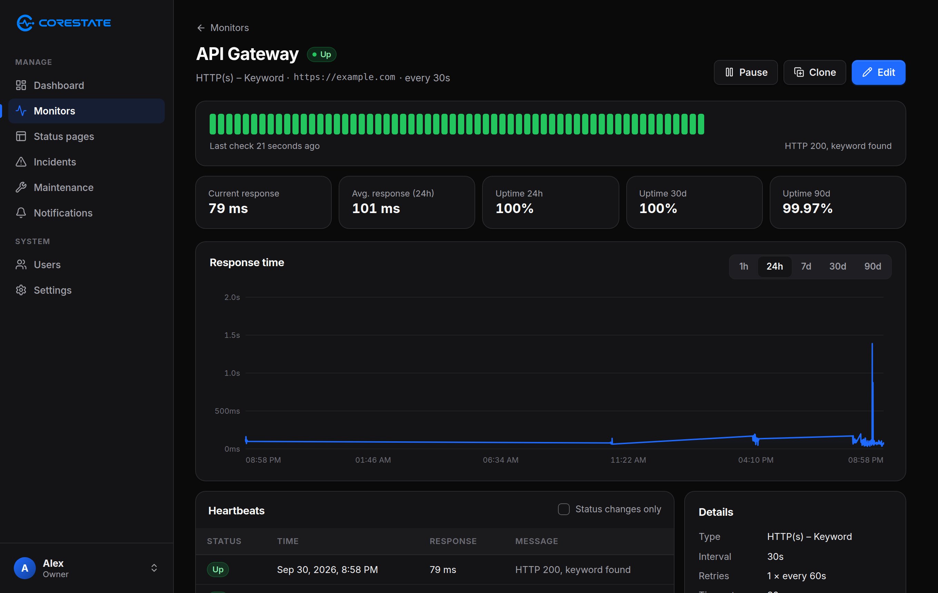Click the back arrow beside Monitors
The height and width of the screenshot is (593, 938).
coord(201,28)
